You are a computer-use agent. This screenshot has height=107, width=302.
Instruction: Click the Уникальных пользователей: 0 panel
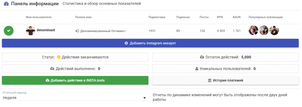tap(226, 69)
